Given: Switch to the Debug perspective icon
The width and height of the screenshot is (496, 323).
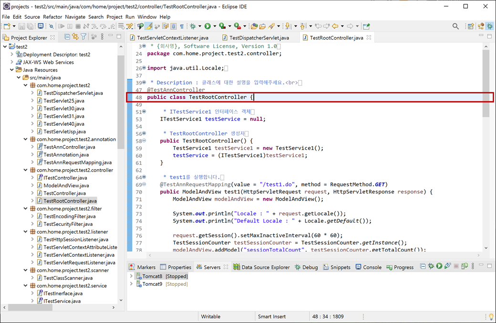Looking at the screenshot, I should (490, 27).
